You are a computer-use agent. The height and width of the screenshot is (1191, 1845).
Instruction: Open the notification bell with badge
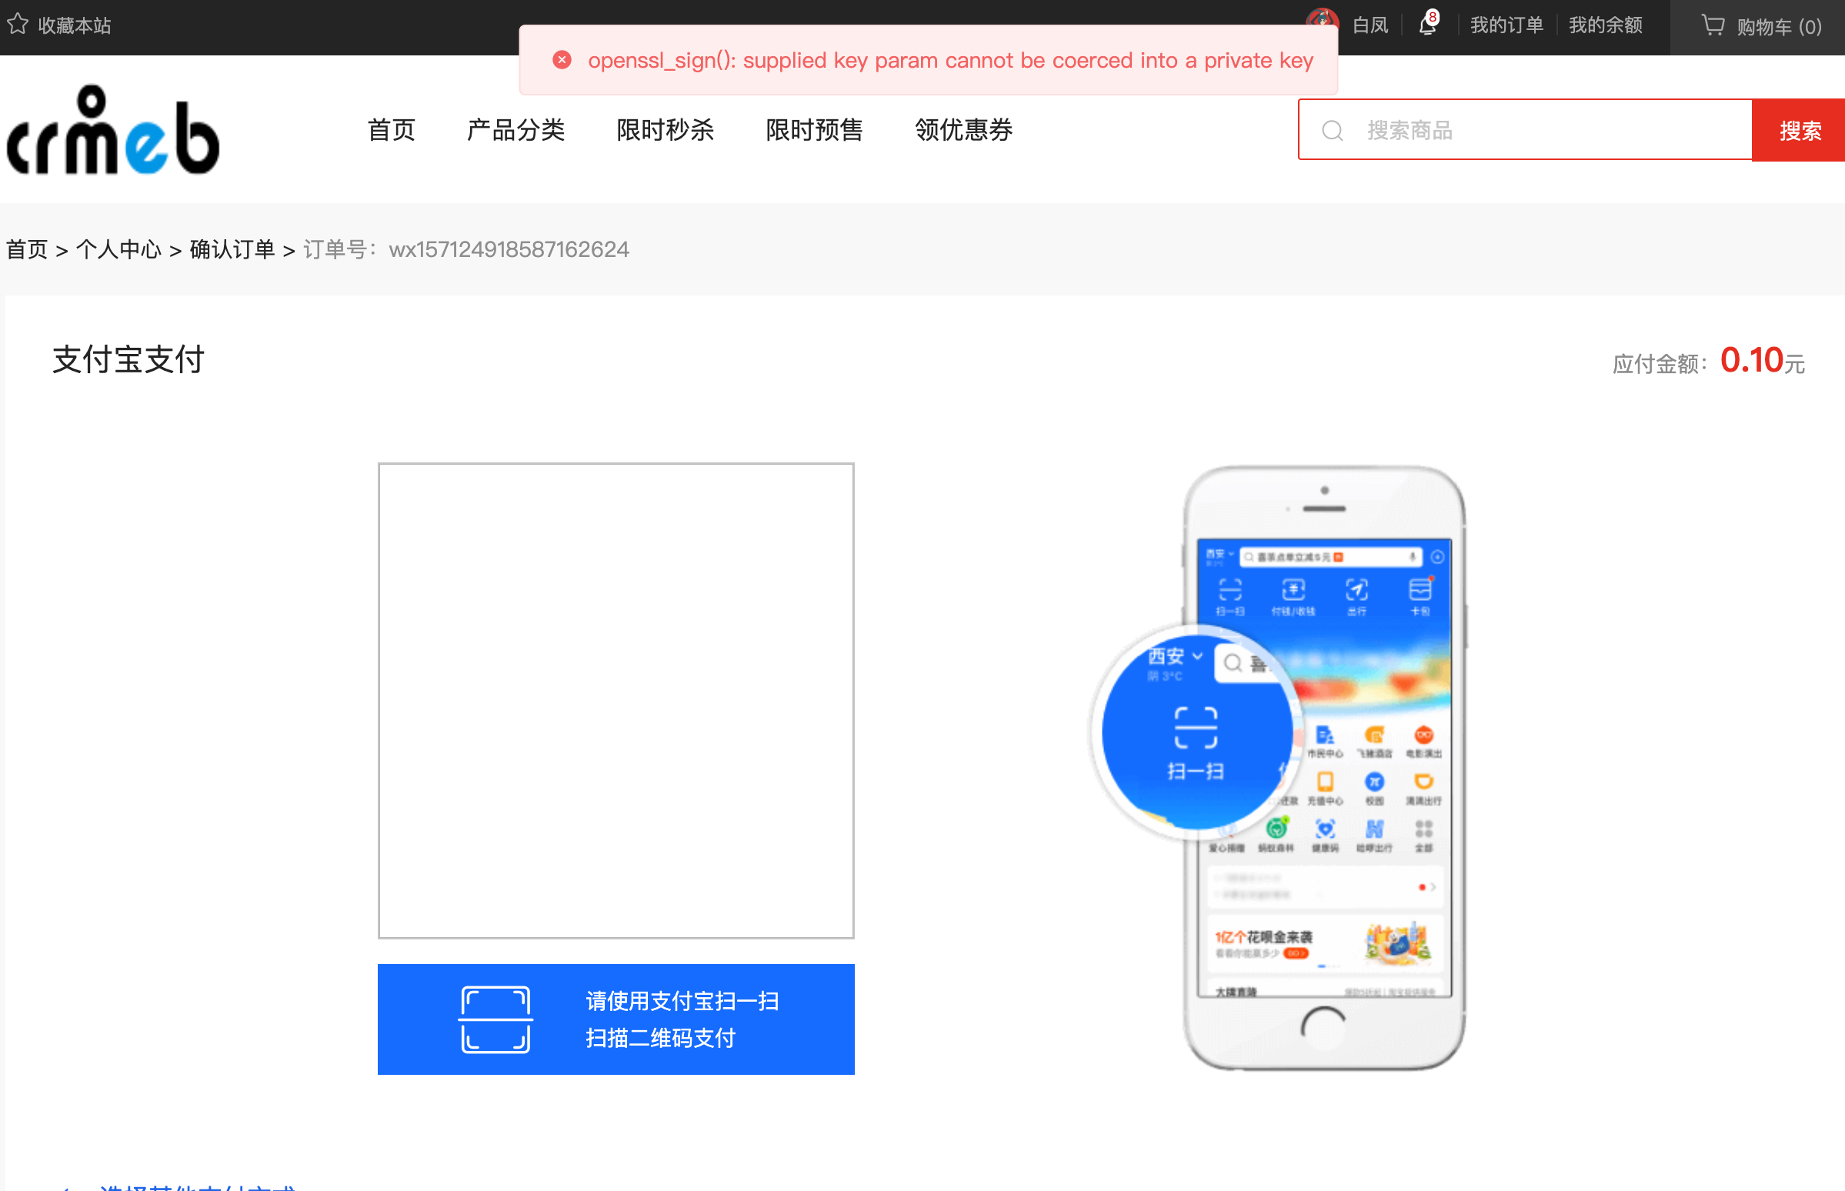point(1428,25)
